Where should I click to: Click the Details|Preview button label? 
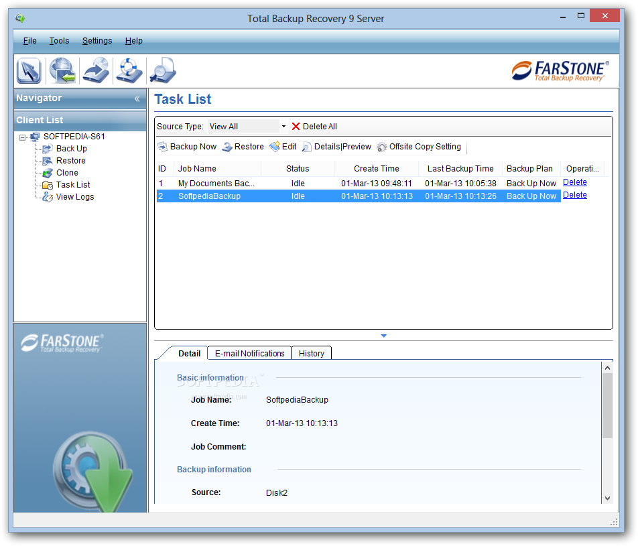click(342, 147)
